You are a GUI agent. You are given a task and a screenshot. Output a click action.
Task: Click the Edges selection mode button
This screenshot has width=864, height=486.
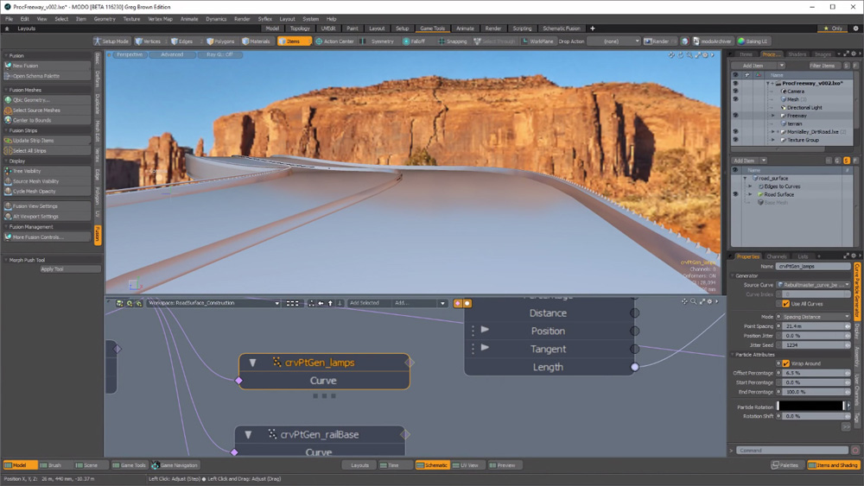(183, 41)
